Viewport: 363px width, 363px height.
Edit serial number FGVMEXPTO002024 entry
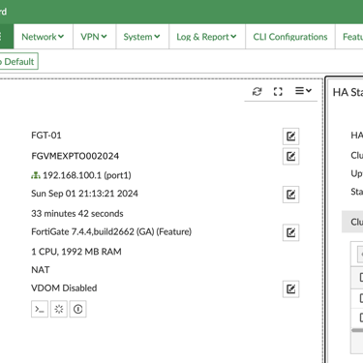click(x=290, y=157)
